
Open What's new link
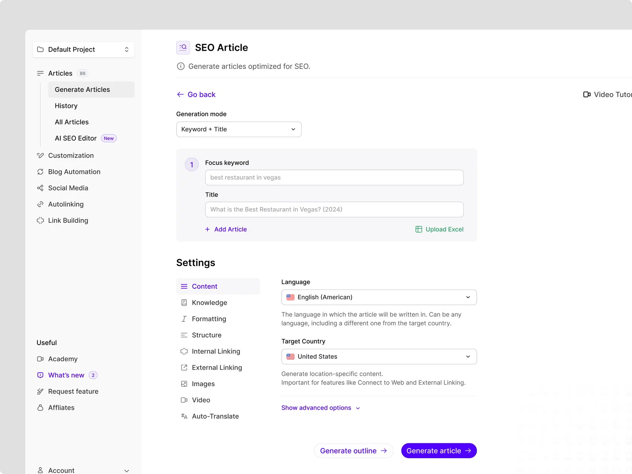(x=66, y=375)
